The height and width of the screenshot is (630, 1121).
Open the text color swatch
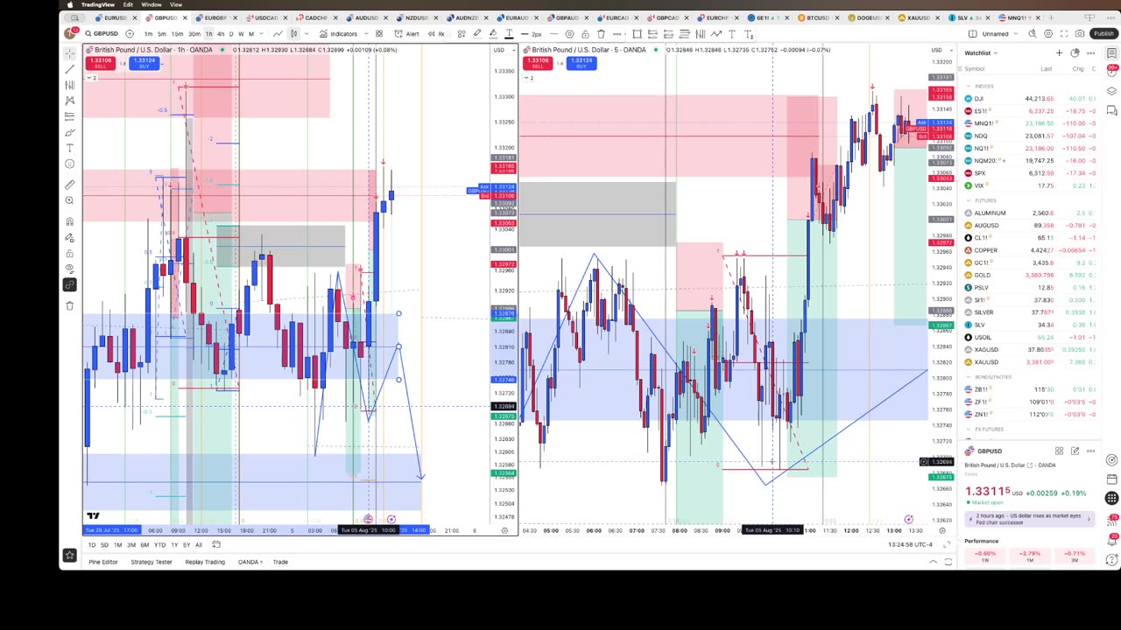509,34
